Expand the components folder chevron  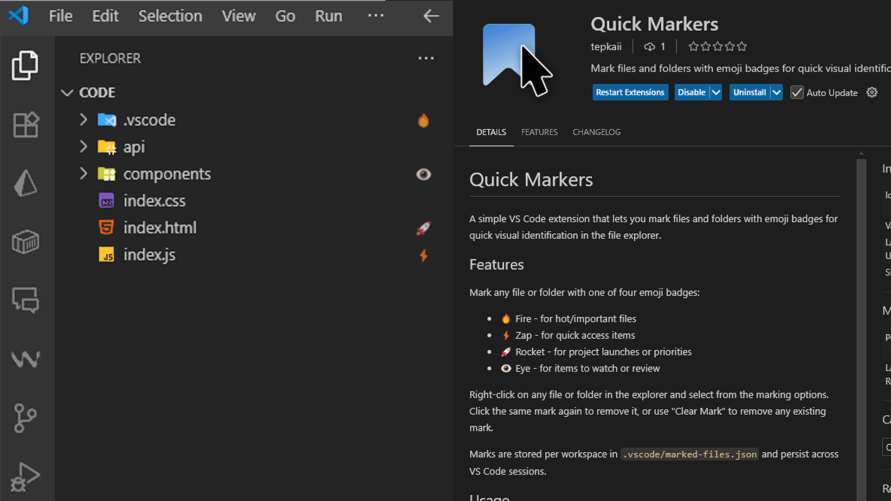point(84,173)
